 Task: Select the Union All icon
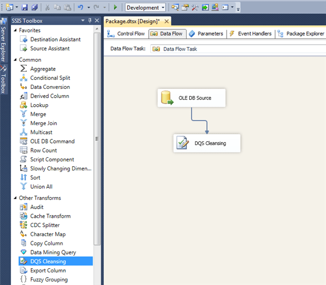click(x=24, y=187)
